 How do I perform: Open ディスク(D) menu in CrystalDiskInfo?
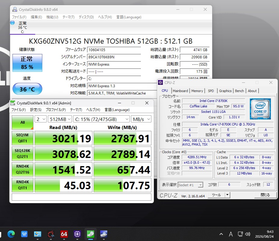pyautogui.click(x=86, y=17)
